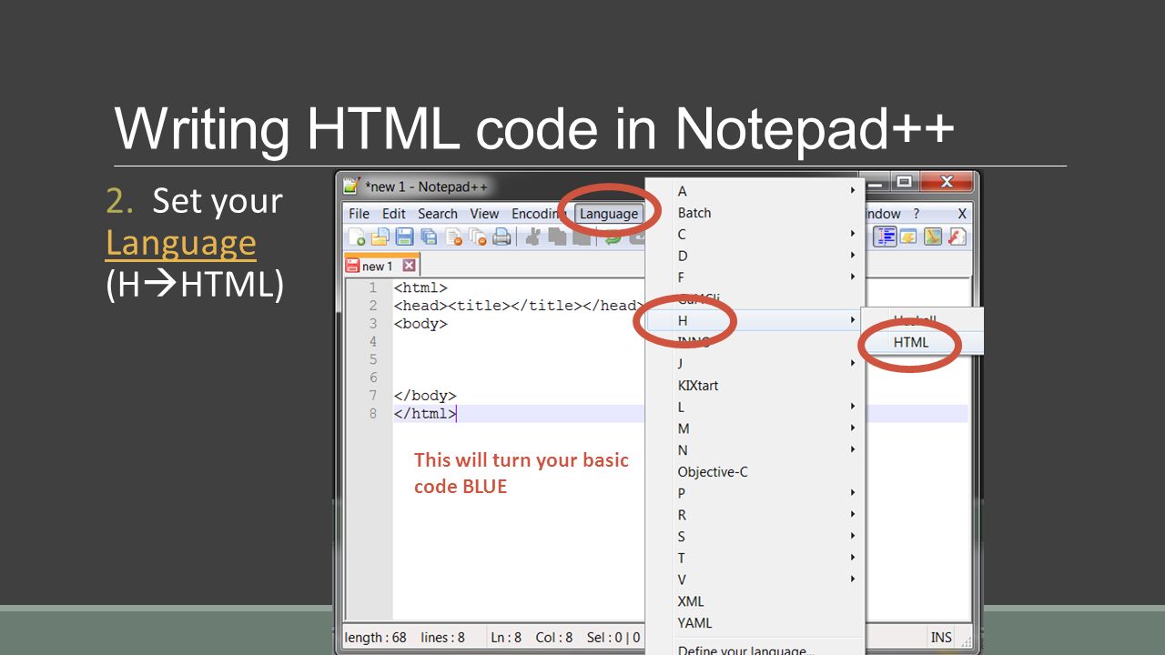
Task: Click 'Ln : 8' in status bar
Action: coord(506,638)
